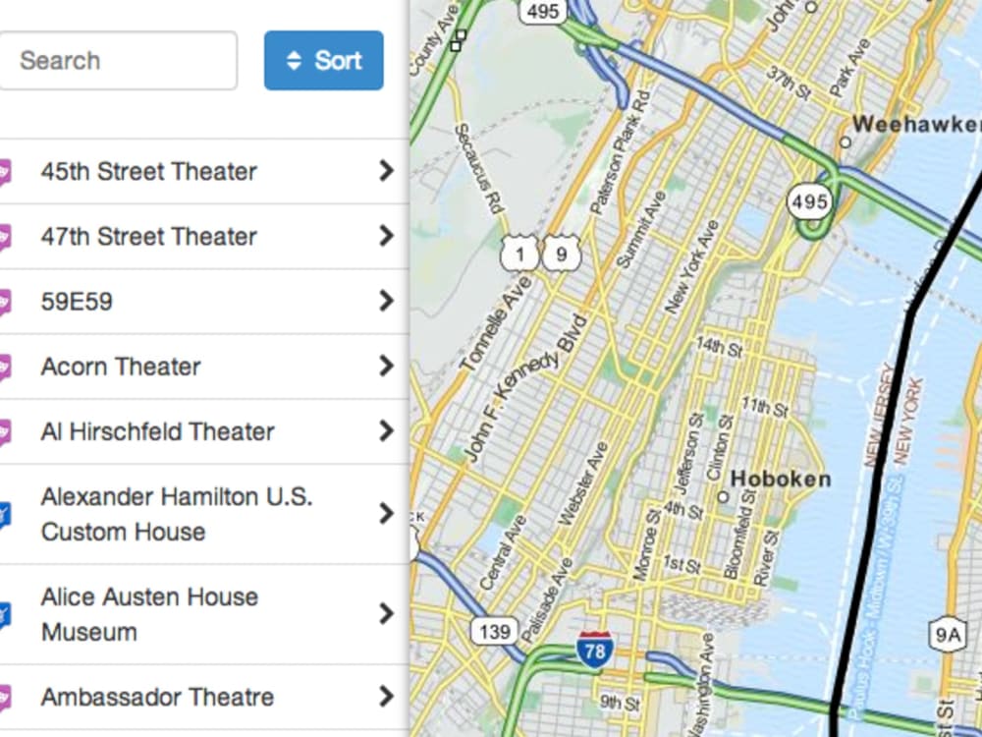The height and width of the screenshot is (737, 982).
Task: Click the theater icon beside 45th Street Theater
Action: click(x=4, y=172)
